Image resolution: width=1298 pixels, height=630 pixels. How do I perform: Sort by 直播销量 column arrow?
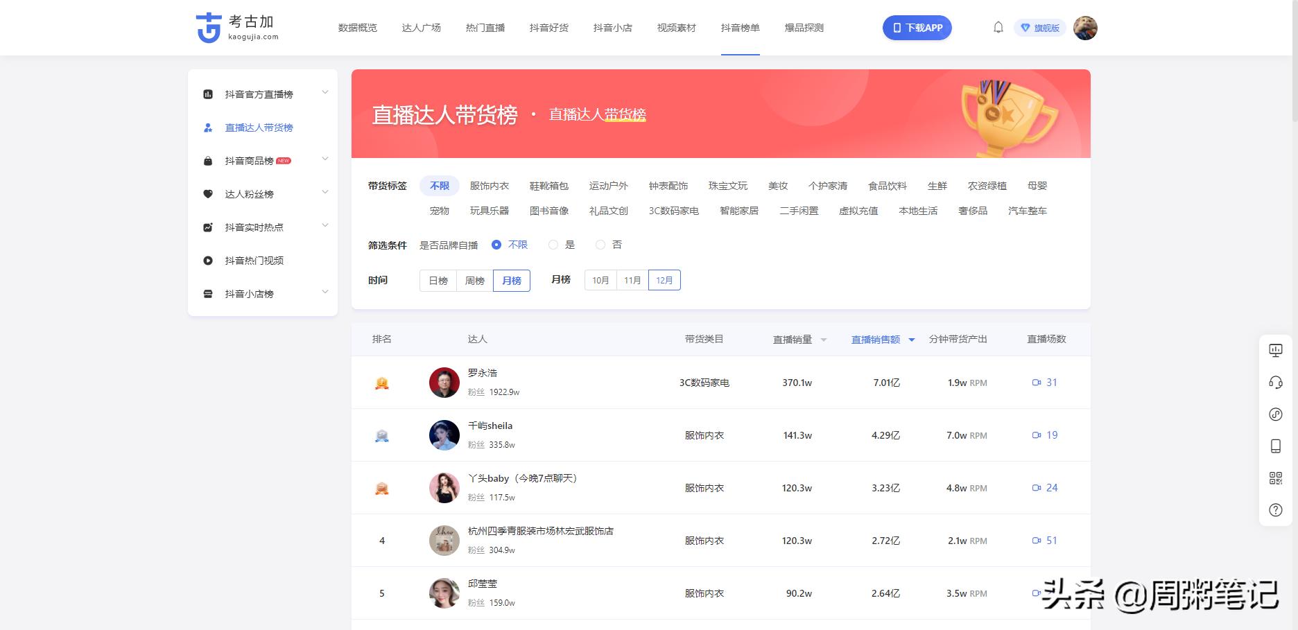(x=824, y=340)
